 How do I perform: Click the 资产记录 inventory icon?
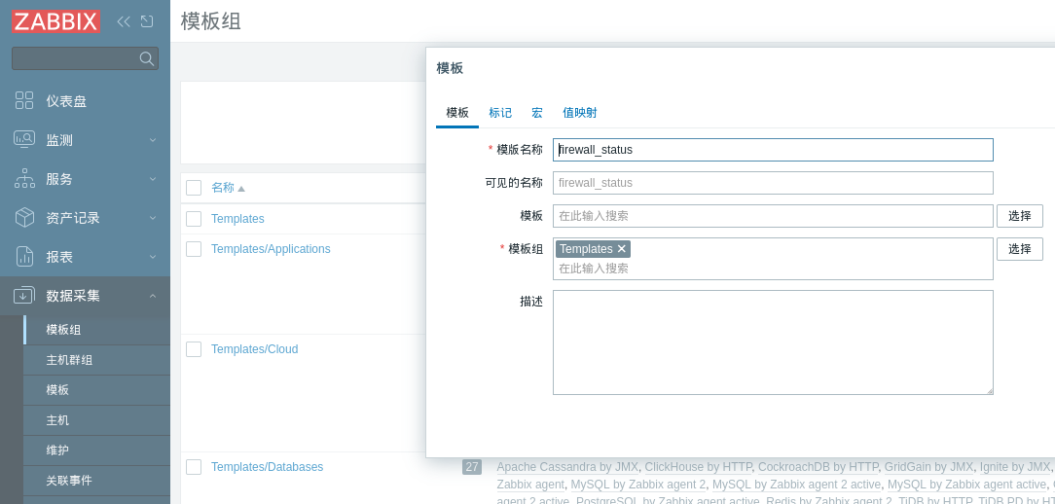pyautogui.click(x=24, y=218)
